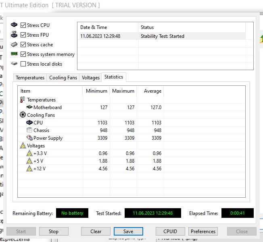Click the CPU fan maximum value 1103

tap(129, 122)
